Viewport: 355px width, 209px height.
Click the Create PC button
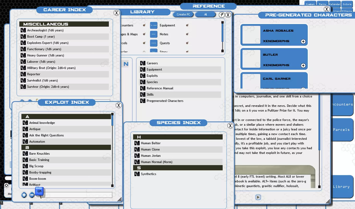[183, 15]
